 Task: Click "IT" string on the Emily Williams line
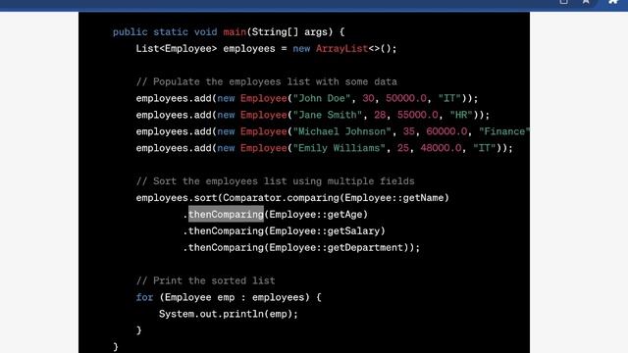point(484,148)
